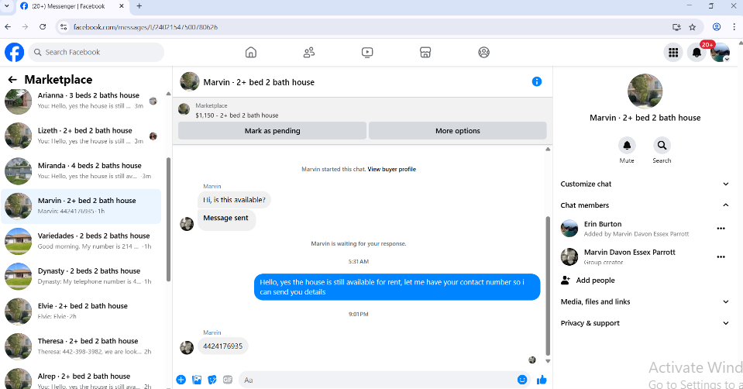Screen dimensions: 743x389
Task: Open the emoji picker in message box
Action: pos(522,380)
